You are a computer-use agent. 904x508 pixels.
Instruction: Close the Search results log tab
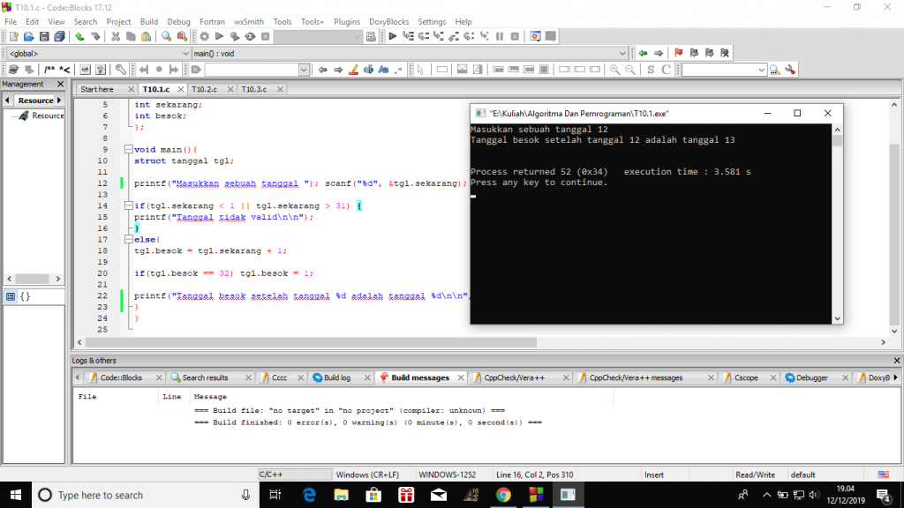pyautogui.click(x=248, y=377)
